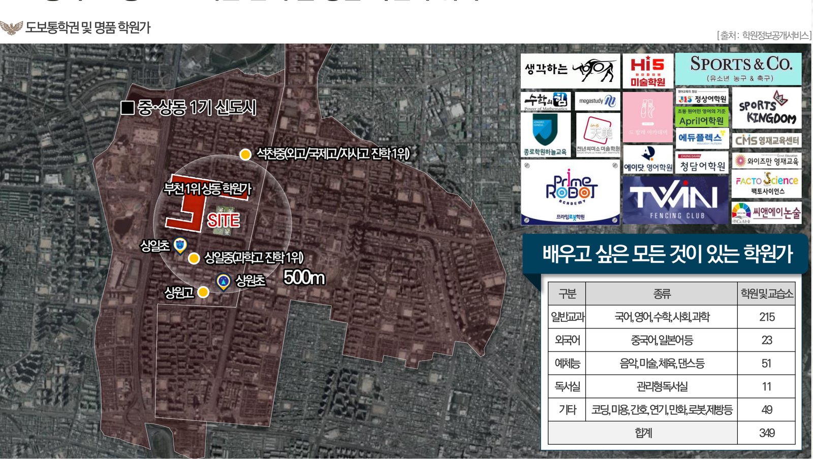Click the 일반교과 table cell
Image resolution: width=813 pixels, height=459 pixels.
[x=567, y=317]
